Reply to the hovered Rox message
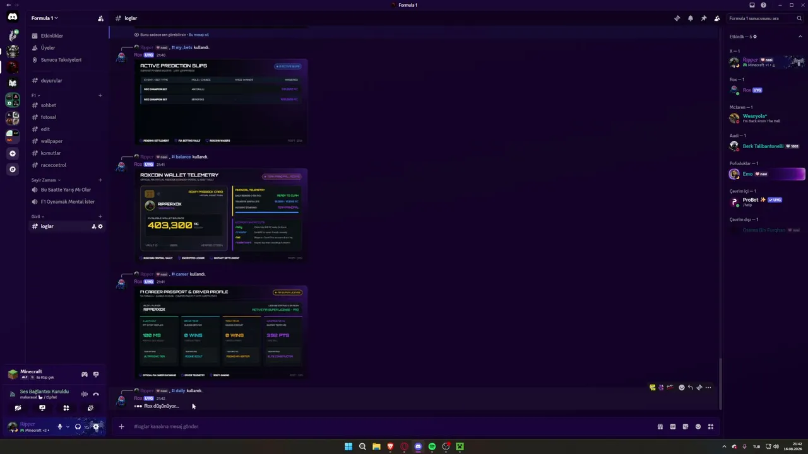 [691, 387]
